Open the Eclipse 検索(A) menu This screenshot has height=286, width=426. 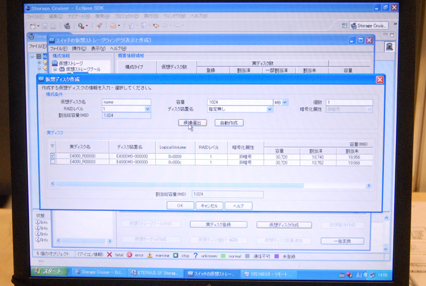(102, 17)
